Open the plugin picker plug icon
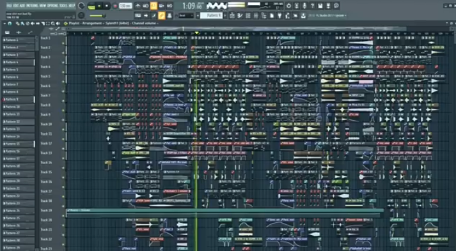Image resolution: width=456 pixels, height=251 pixels. click(x=279, y=15)
